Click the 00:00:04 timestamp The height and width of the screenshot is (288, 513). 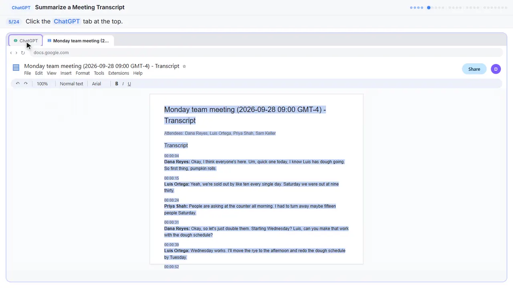click(x=172, y=156)
